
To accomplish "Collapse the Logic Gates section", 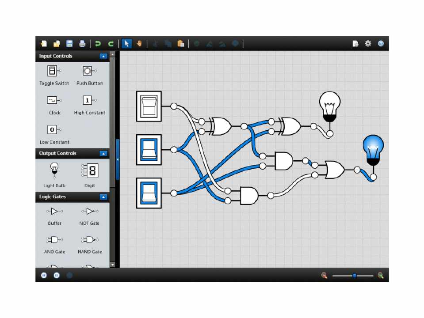I will [103, 197].
